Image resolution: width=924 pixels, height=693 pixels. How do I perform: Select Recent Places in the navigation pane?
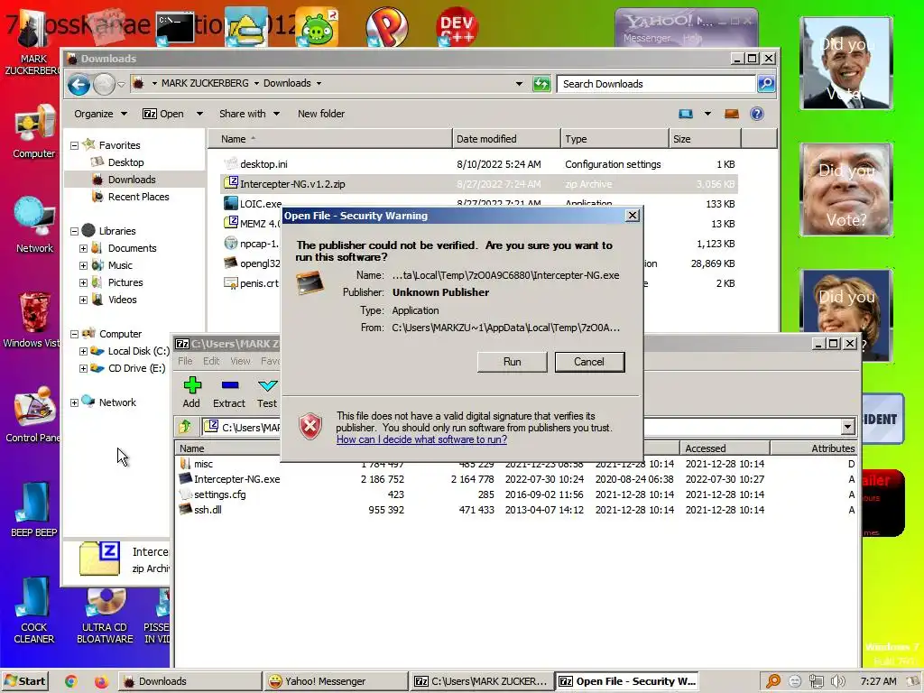(138, 197)
